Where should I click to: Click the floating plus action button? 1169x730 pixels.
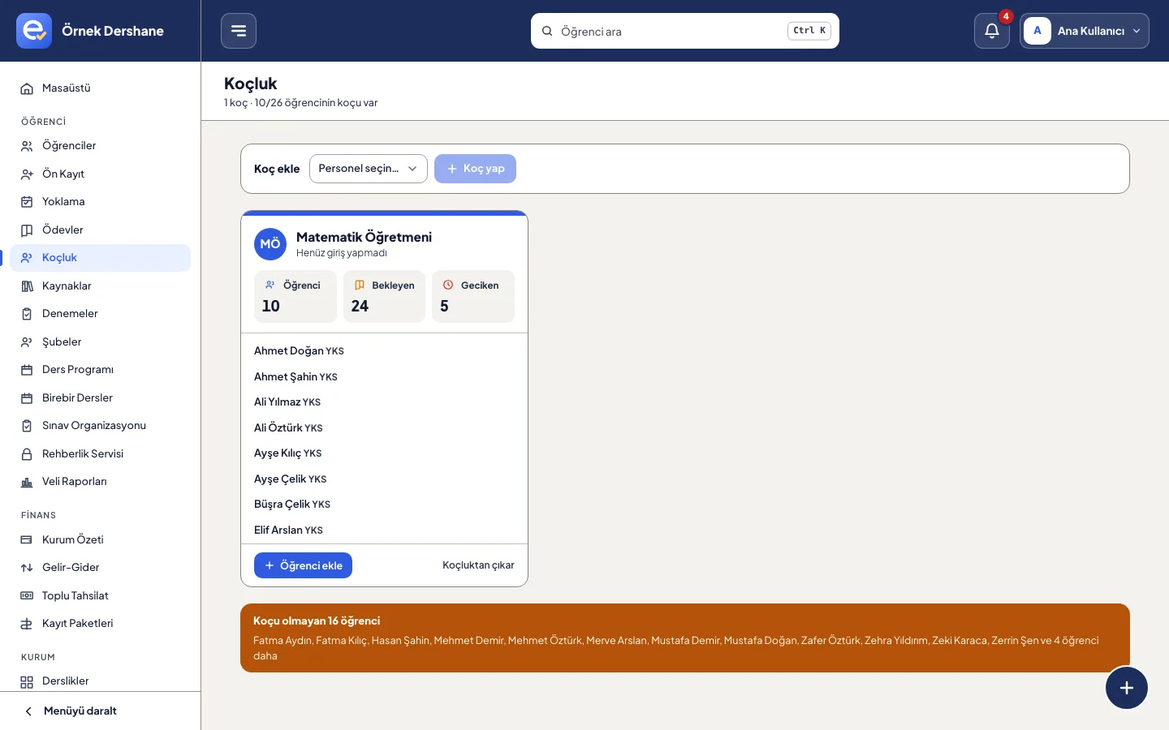tap(1127, 688)
